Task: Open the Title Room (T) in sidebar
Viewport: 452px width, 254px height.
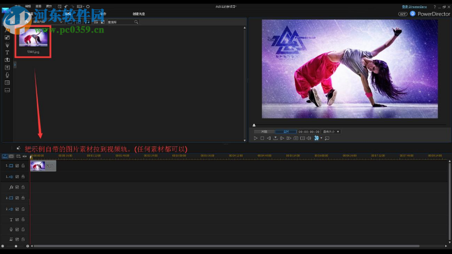Action: tap(7, 52)
